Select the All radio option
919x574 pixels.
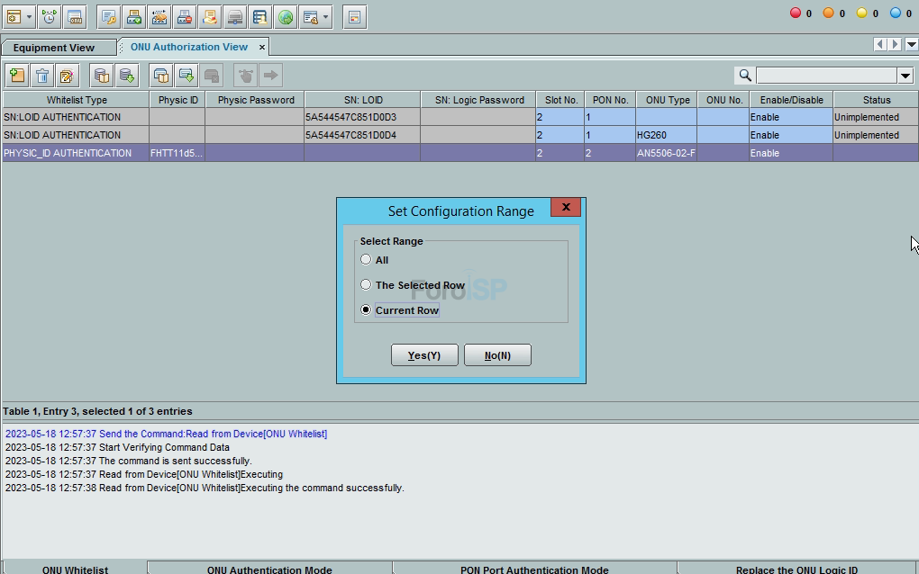coord(366,260)
